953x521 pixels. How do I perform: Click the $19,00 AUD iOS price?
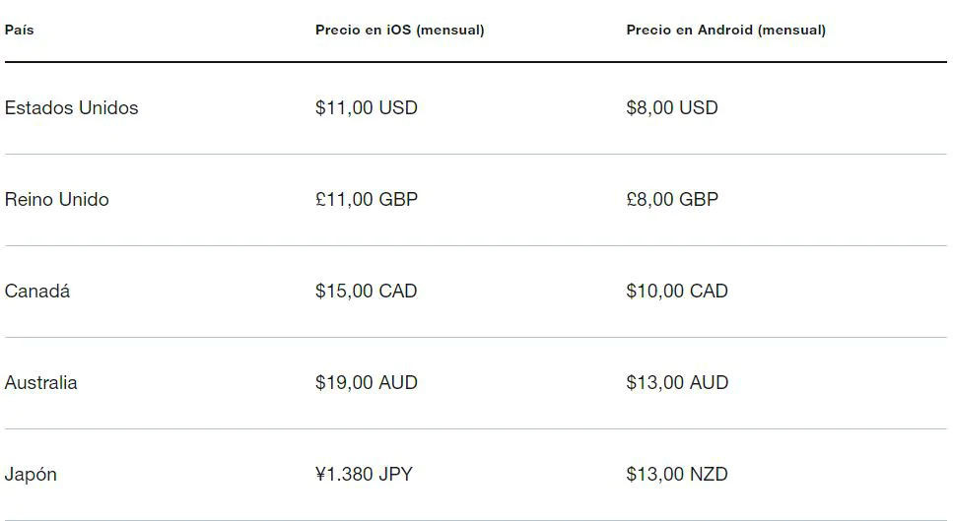pyautogui.click(x=366, y=382)
